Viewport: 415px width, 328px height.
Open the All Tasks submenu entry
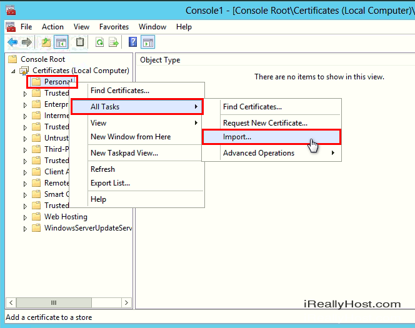[x=137, y=107]
